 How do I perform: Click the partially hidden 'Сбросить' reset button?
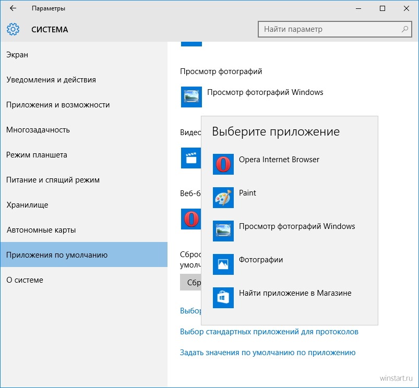190,282
